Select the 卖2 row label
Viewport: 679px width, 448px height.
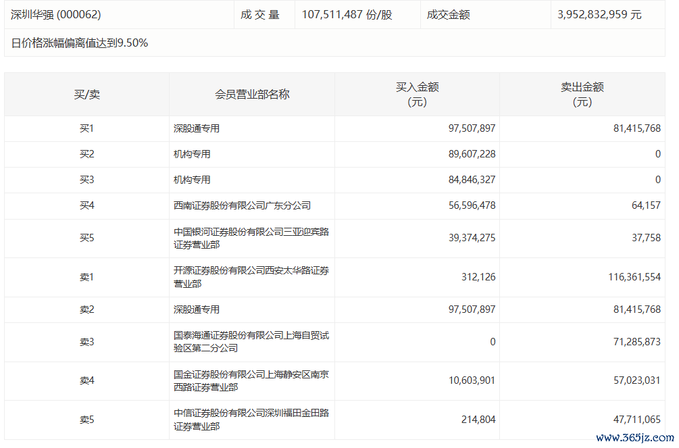pyautogui.click(x=87, y=309)
